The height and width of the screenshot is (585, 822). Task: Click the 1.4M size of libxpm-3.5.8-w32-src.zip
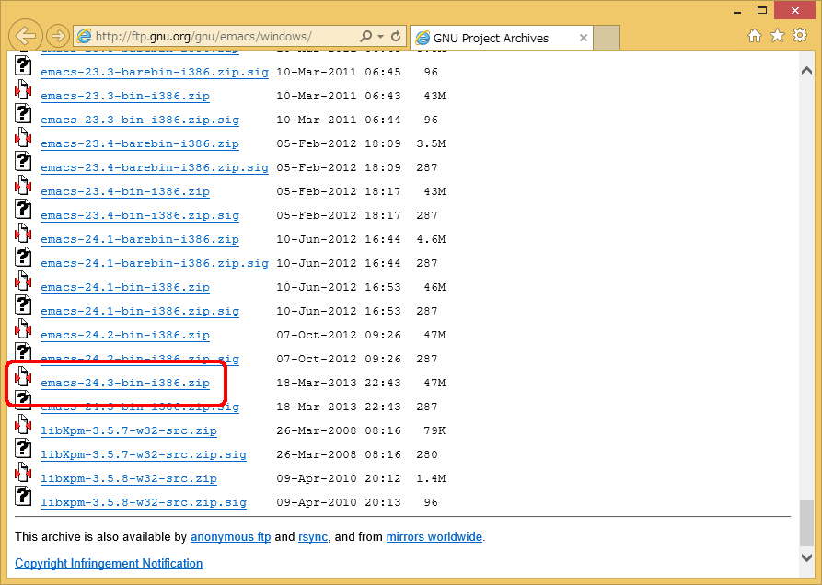(x=431, y=478)
